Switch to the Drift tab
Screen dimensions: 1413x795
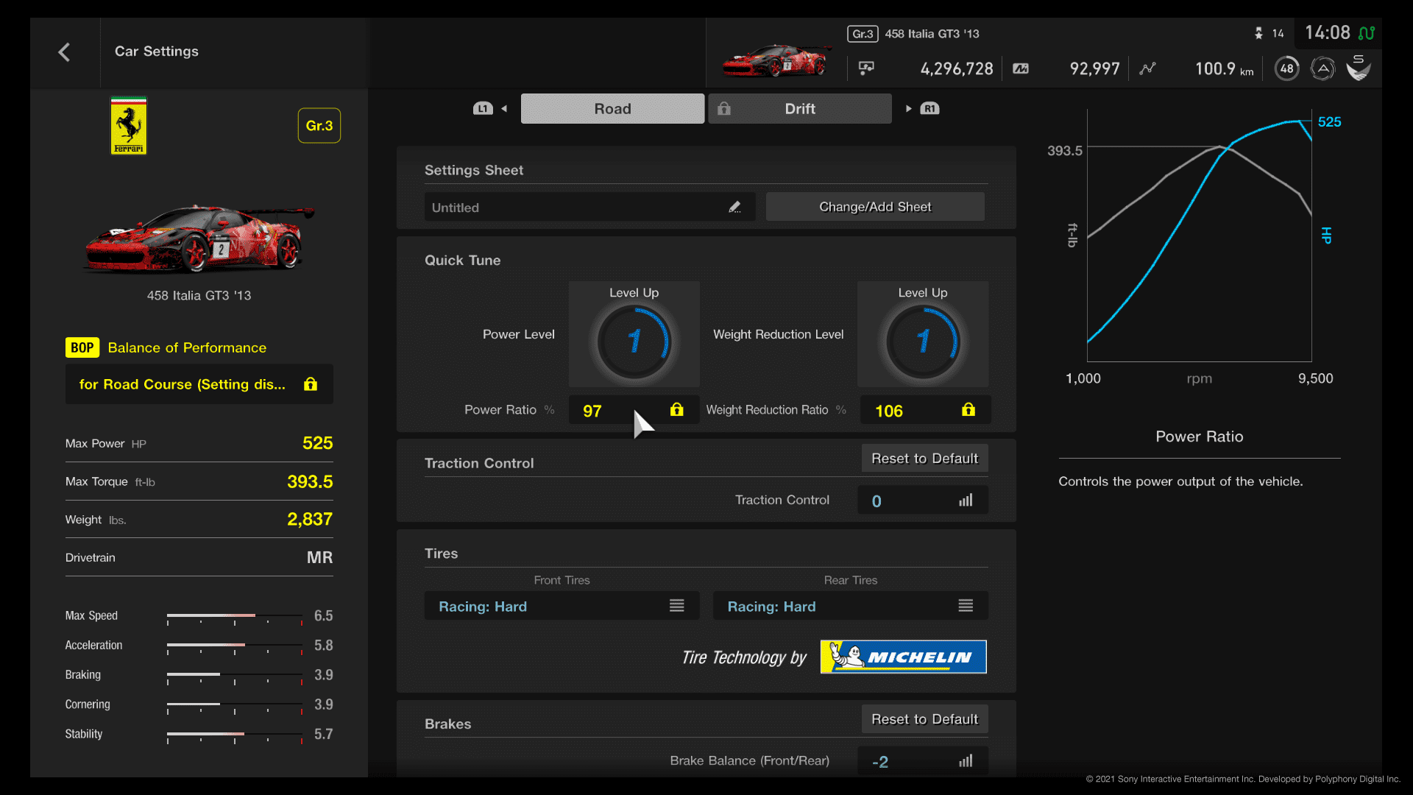coord(800,107)
